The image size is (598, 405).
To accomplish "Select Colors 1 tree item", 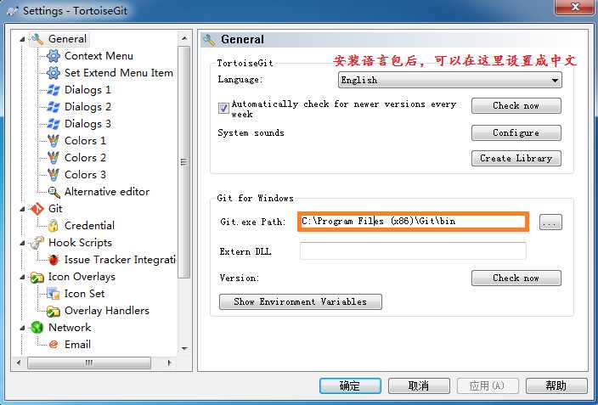I will (x=85, y=141).
